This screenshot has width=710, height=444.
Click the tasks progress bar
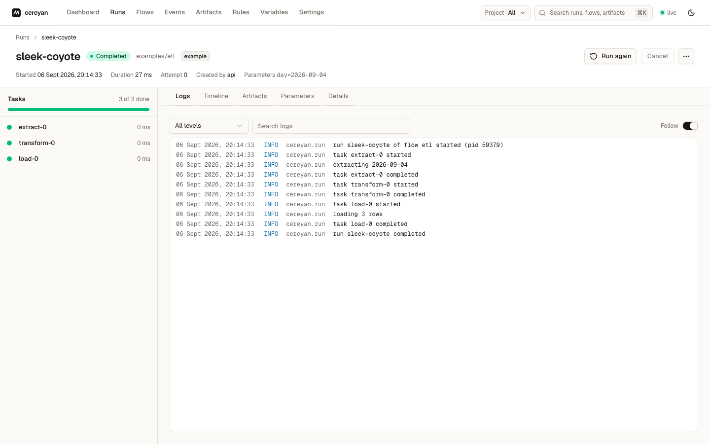(78, 110)
